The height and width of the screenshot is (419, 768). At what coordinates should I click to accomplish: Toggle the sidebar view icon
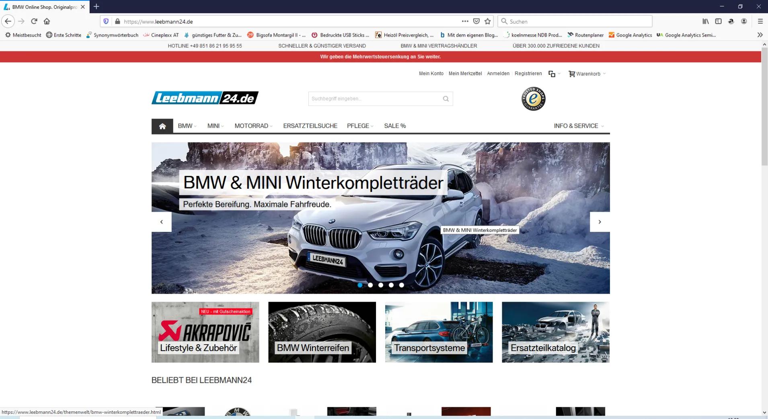point(718,21)
